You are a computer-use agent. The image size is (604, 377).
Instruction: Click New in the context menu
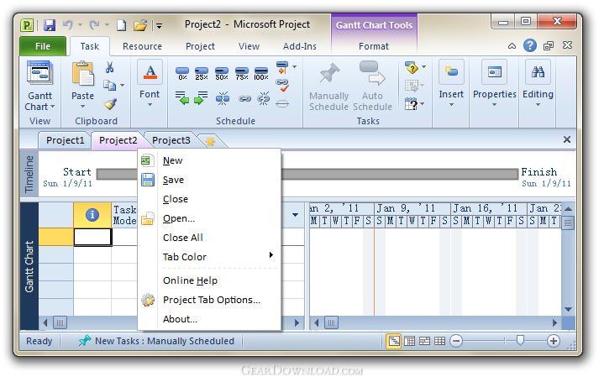coord(172,160)
